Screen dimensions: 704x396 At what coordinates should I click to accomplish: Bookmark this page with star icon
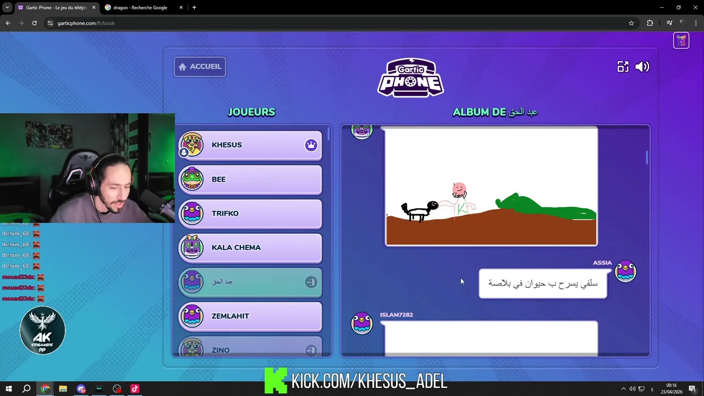[631, 23]
